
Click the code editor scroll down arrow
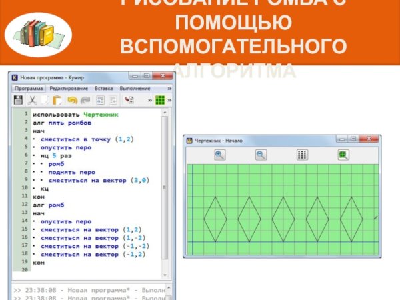(x=165, y=275)
